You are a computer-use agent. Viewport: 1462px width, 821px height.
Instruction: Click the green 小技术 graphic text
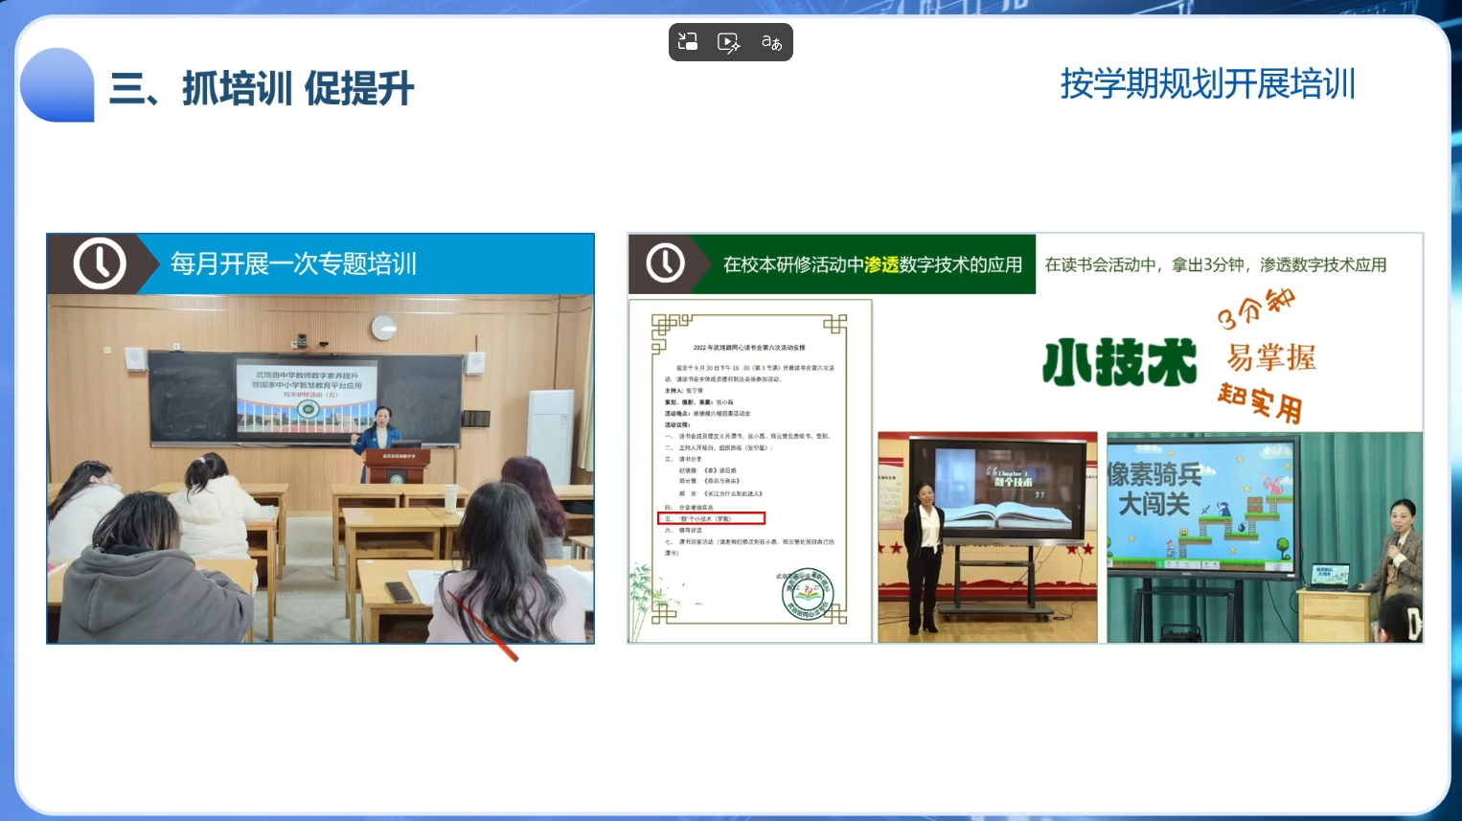point(1119,362)
